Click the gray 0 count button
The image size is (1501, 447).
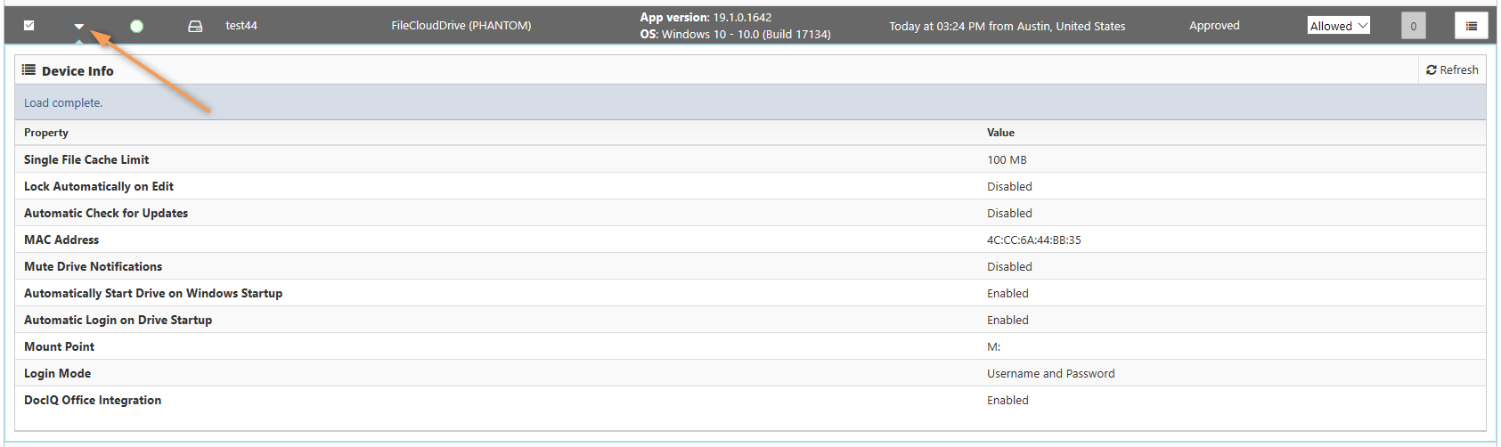pyautogui.click(x=1413, y=26)
